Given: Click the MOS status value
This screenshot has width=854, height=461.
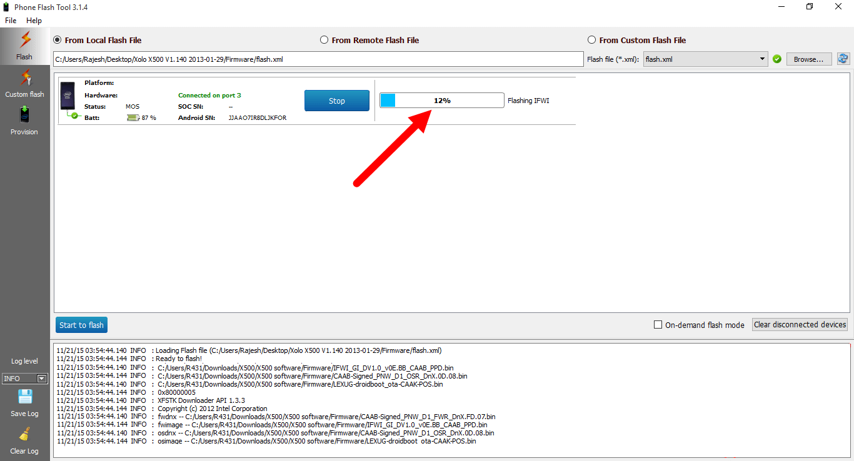Looking at the screenshot, I should pyautogui.click(x=133, y=107).
